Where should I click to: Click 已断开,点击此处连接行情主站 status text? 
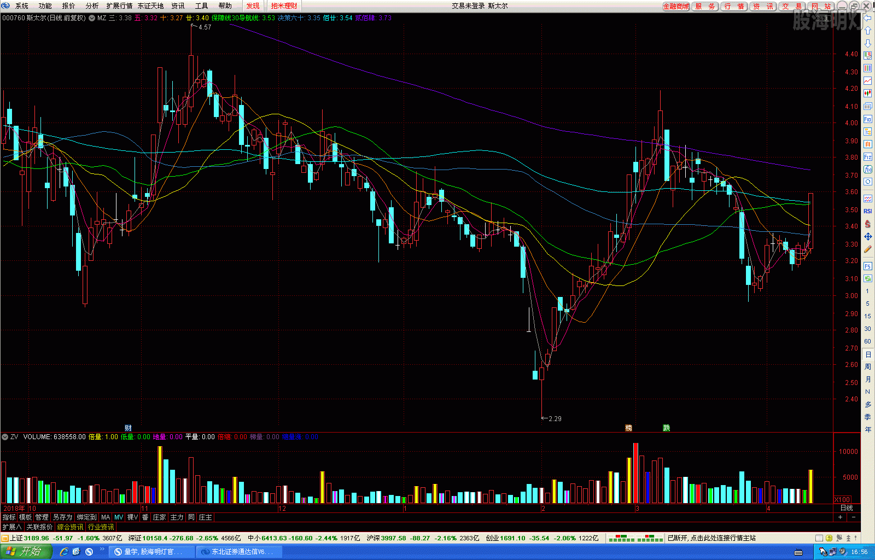click(x=712, y=538)
